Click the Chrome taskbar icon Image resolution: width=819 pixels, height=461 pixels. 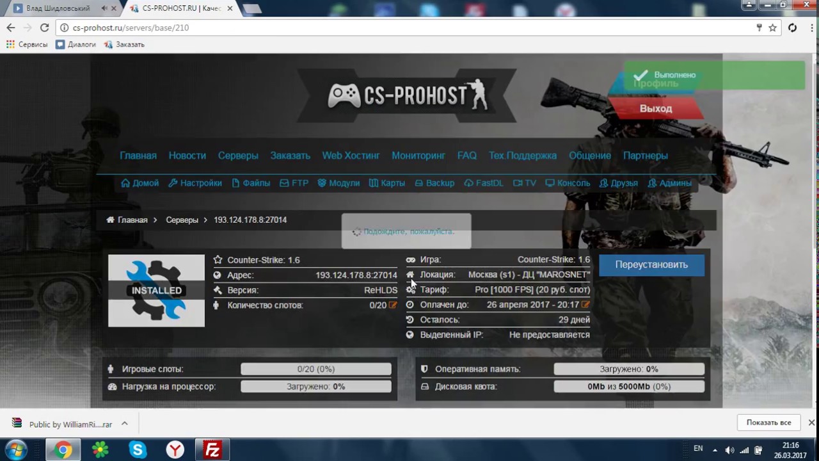tap(63, 450)
